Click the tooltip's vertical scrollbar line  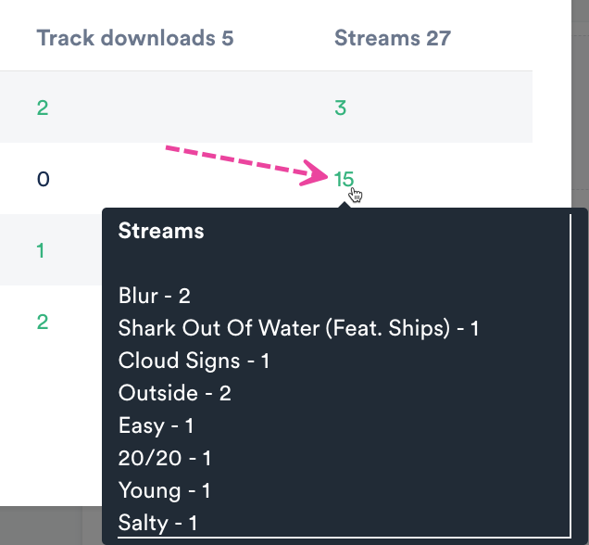point(571,371)
